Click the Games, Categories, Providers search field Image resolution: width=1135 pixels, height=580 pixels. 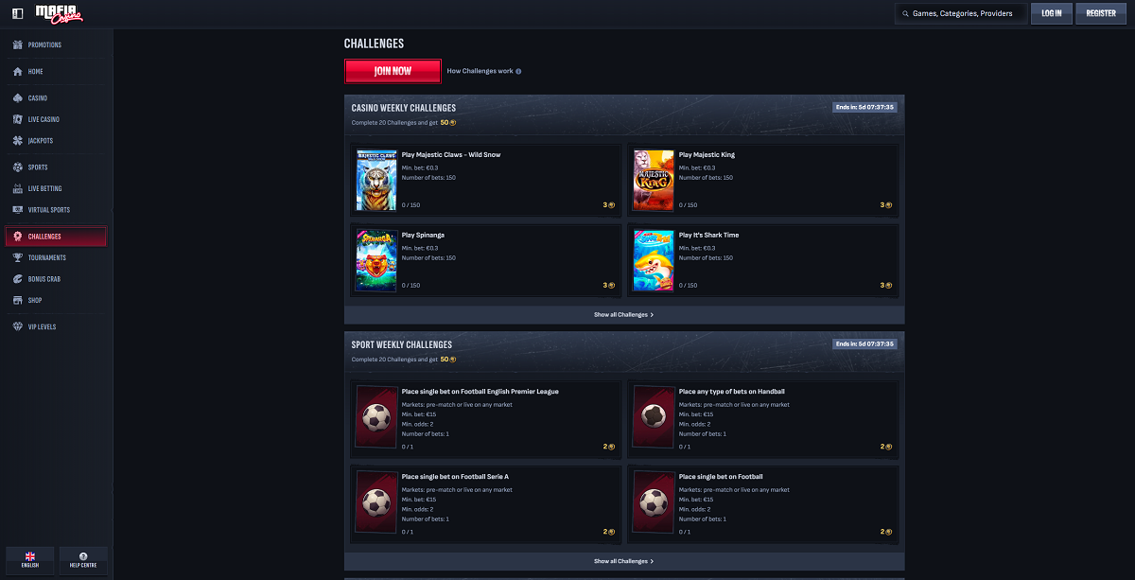pos(961,13)
